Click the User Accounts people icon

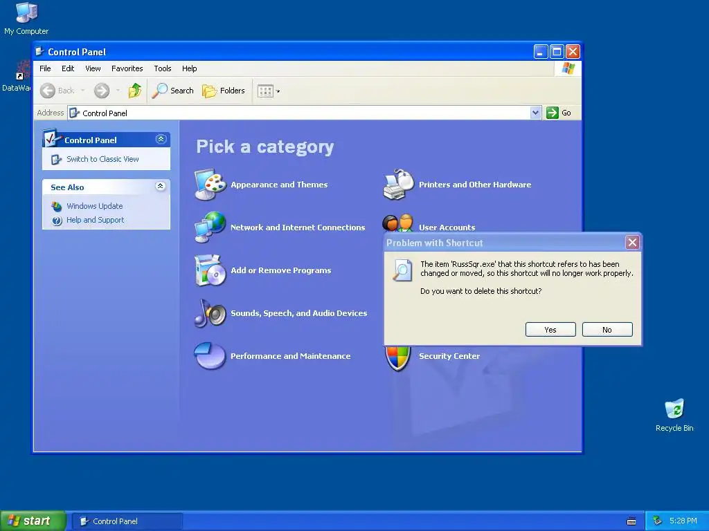(398, 223)
